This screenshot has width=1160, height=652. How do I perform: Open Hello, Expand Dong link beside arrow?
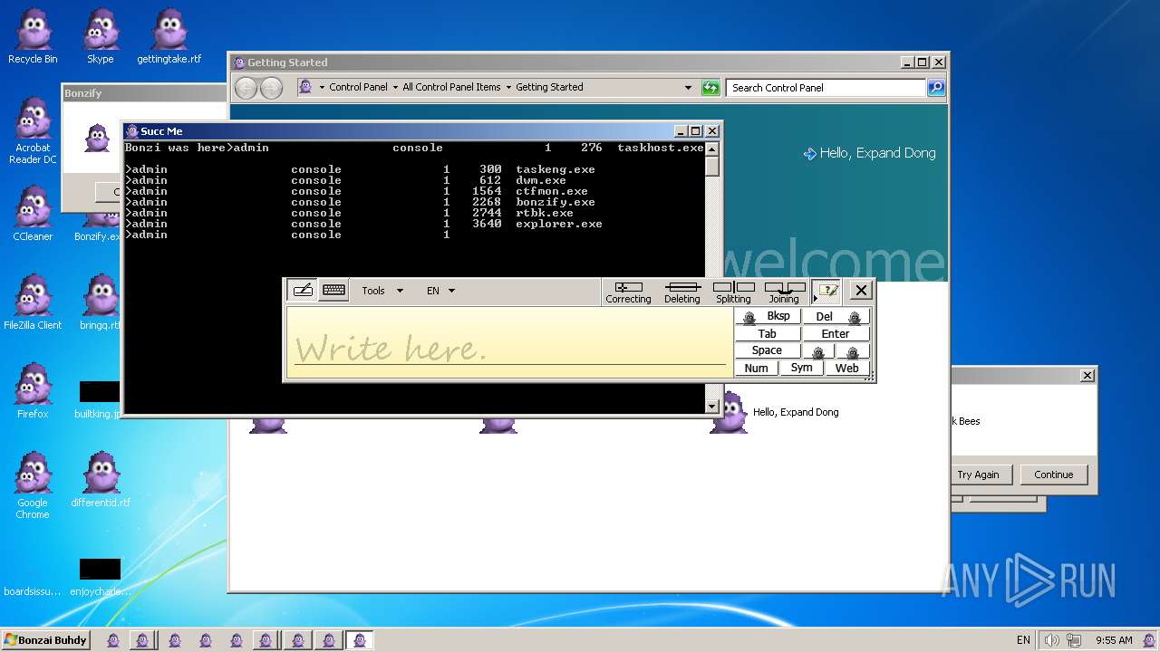click(877, 153)
